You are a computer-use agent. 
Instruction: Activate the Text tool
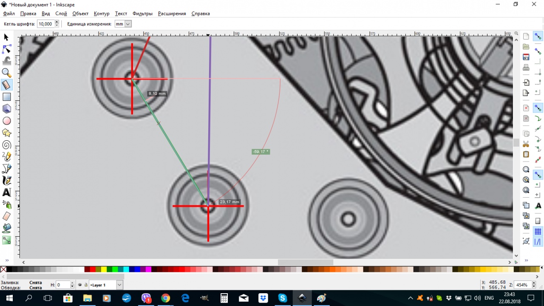(x=6, y=193)
